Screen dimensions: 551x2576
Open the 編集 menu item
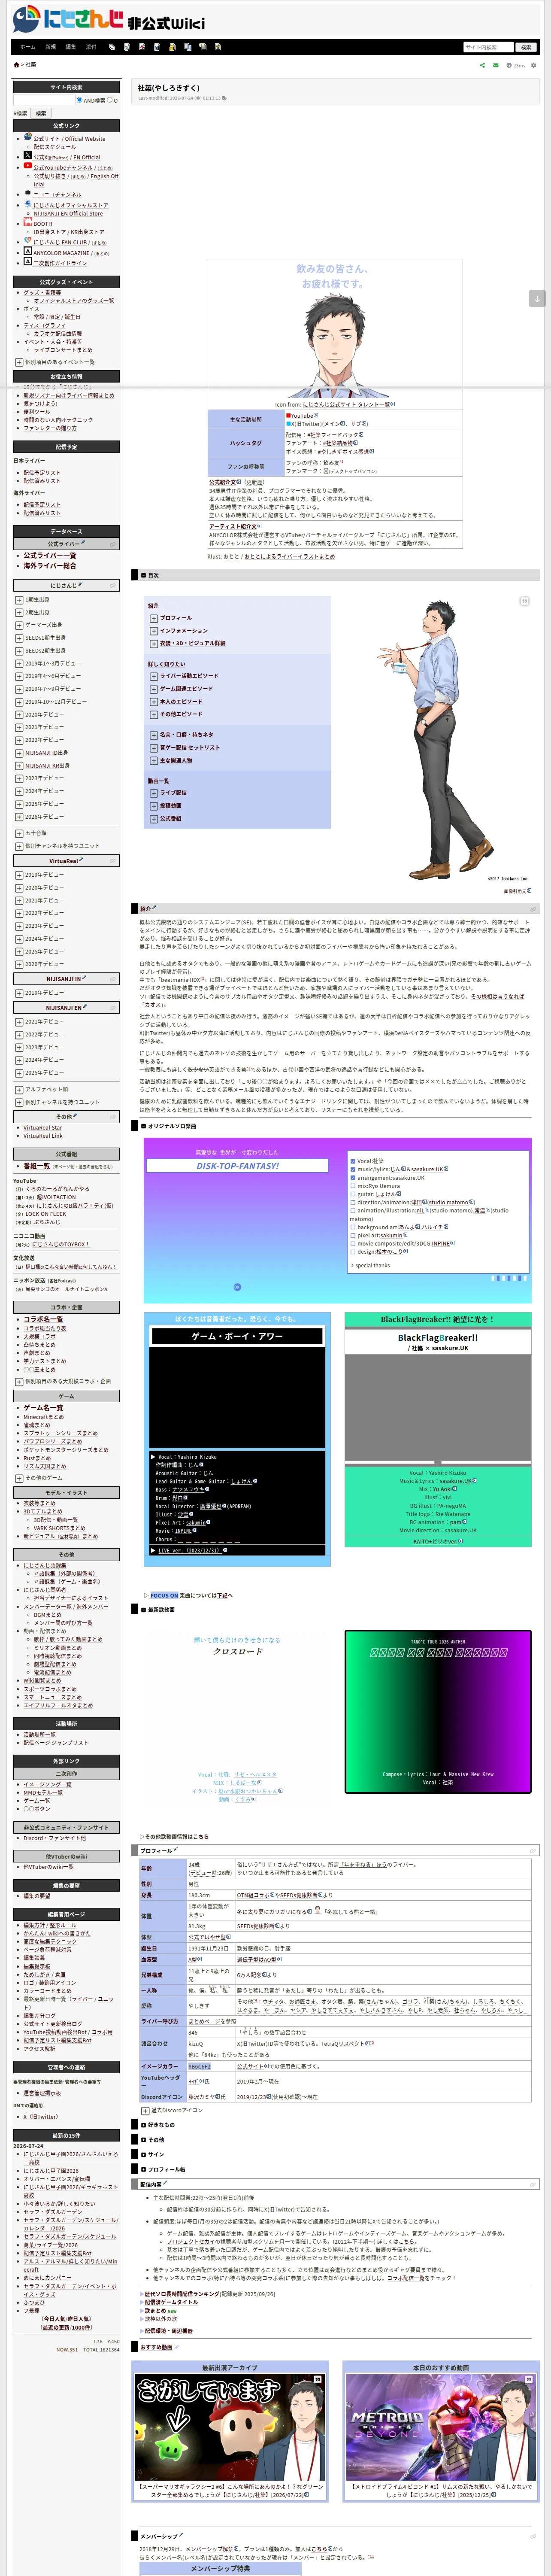coord(71,47)
